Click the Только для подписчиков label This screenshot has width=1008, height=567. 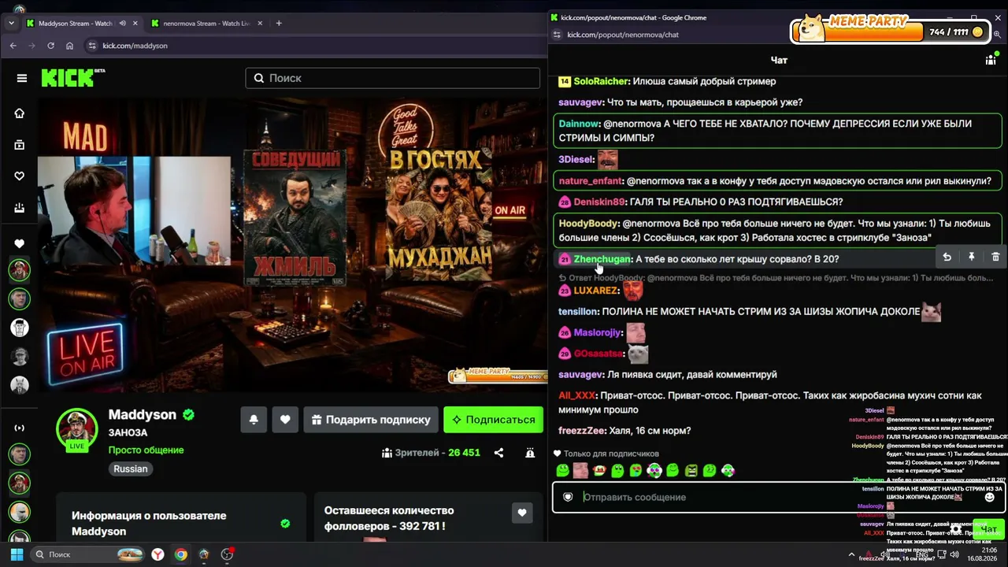click(x=611, y=454)
